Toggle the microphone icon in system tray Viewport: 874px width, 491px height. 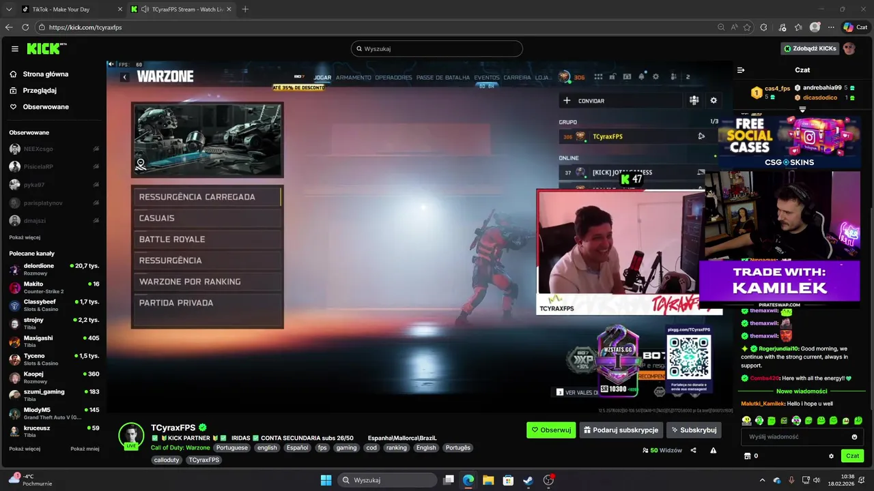(x=791, y=480)
